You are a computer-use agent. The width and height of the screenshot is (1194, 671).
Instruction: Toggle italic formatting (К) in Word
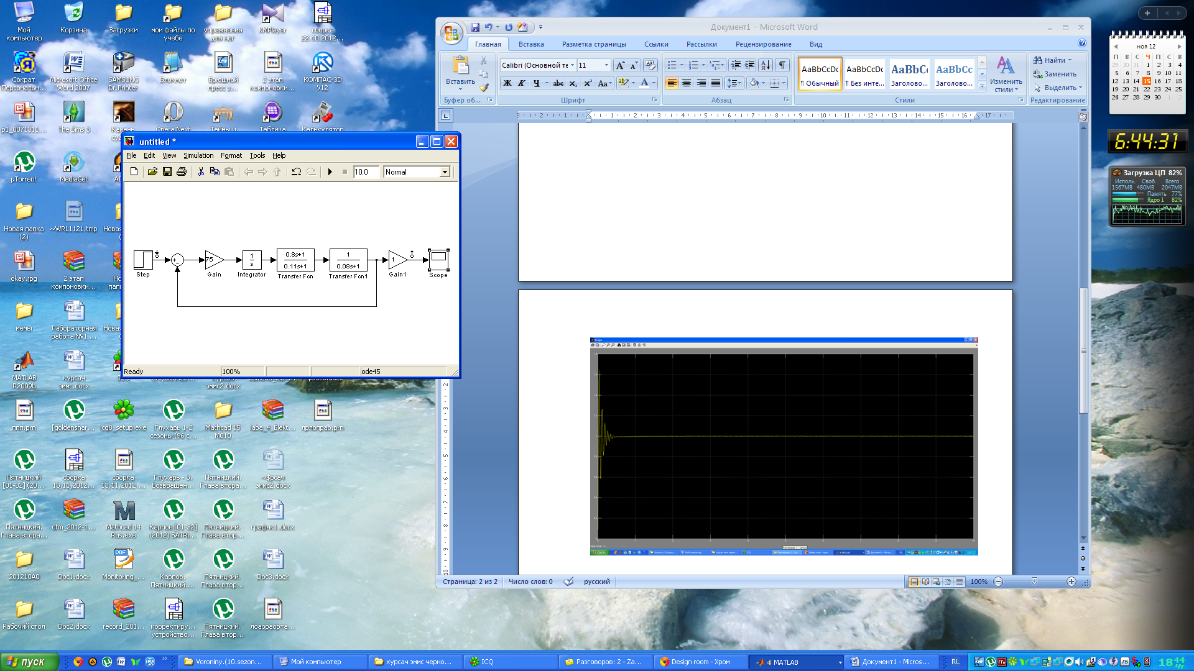tap(522, 83)
